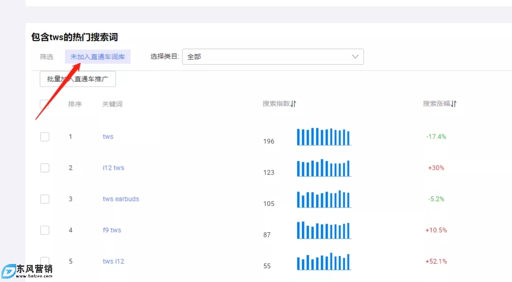Sort by 搜索涨幅 sort arrows icon
This screenshot has height=282, width=512.
454,104
